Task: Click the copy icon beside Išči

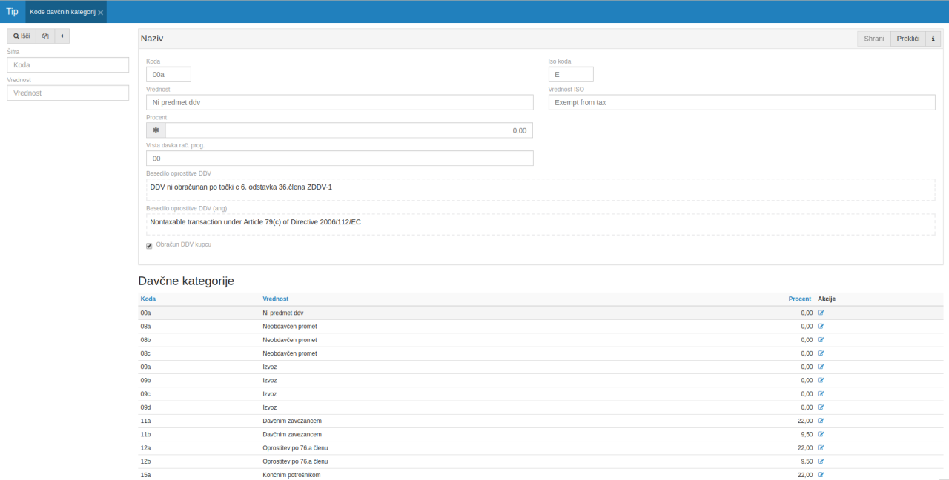Action: pos(45,36)
